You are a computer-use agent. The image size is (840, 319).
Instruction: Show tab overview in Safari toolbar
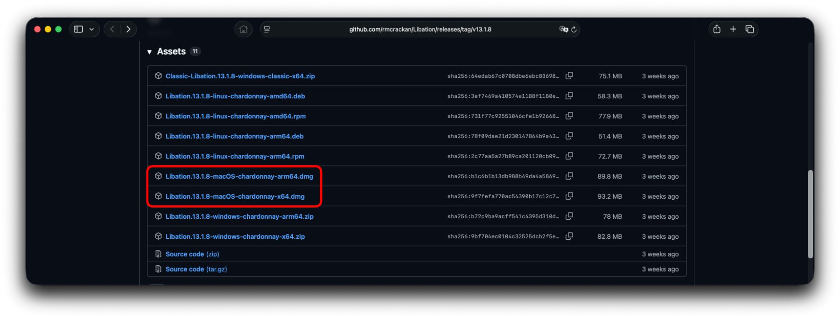(749, 29)
